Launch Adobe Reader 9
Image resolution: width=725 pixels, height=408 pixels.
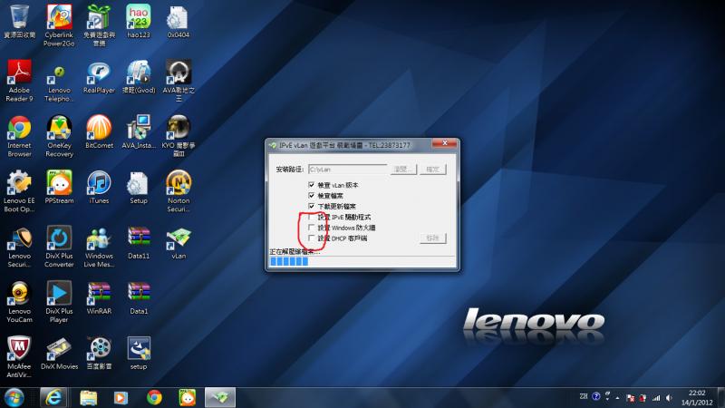coord(19,80)
